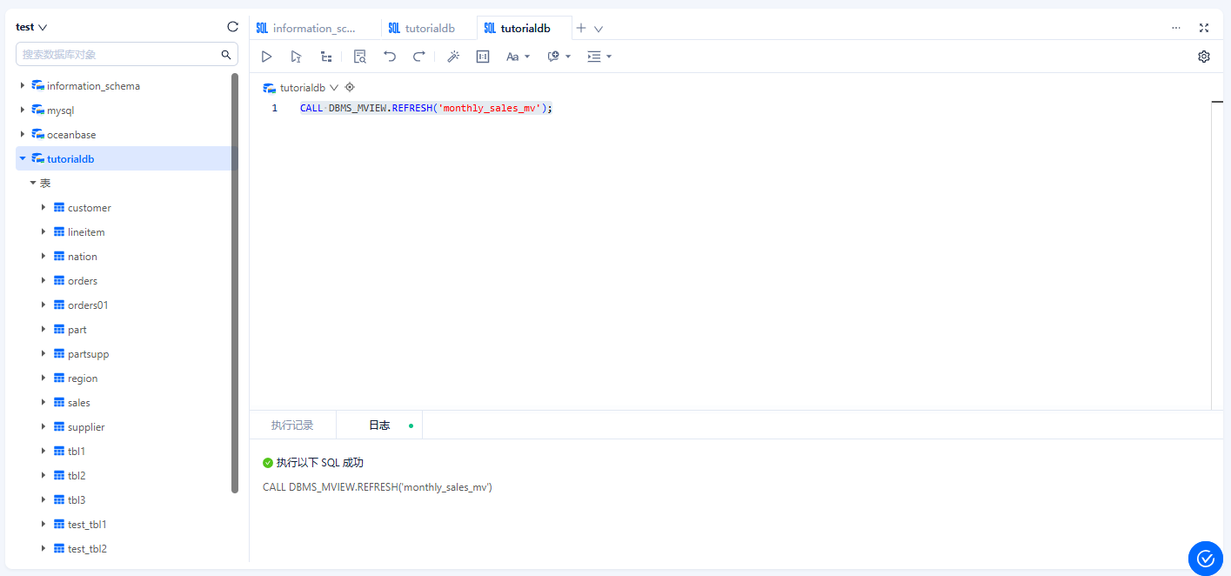
Task: Click the mysql database icon
Action: coord(38,111)
